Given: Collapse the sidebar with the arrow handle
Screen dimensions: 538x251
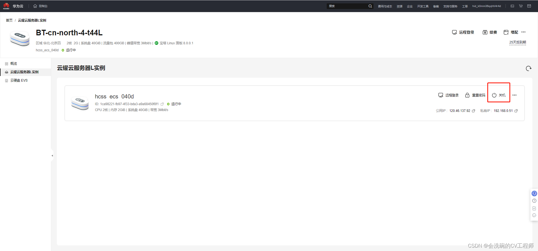Looking at the screenshot, I should [x=52, y=156].
